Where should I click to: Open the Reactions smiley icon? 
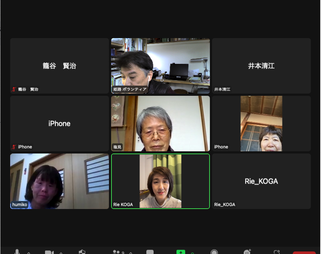247,252
